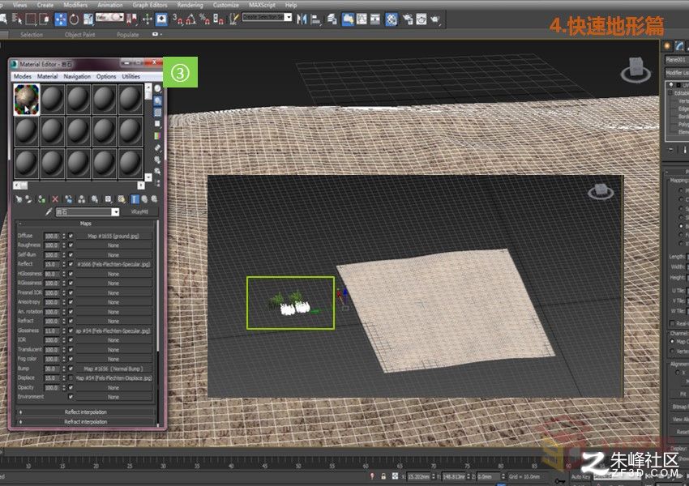Click the Select and Scale tool

pos(88,19)
